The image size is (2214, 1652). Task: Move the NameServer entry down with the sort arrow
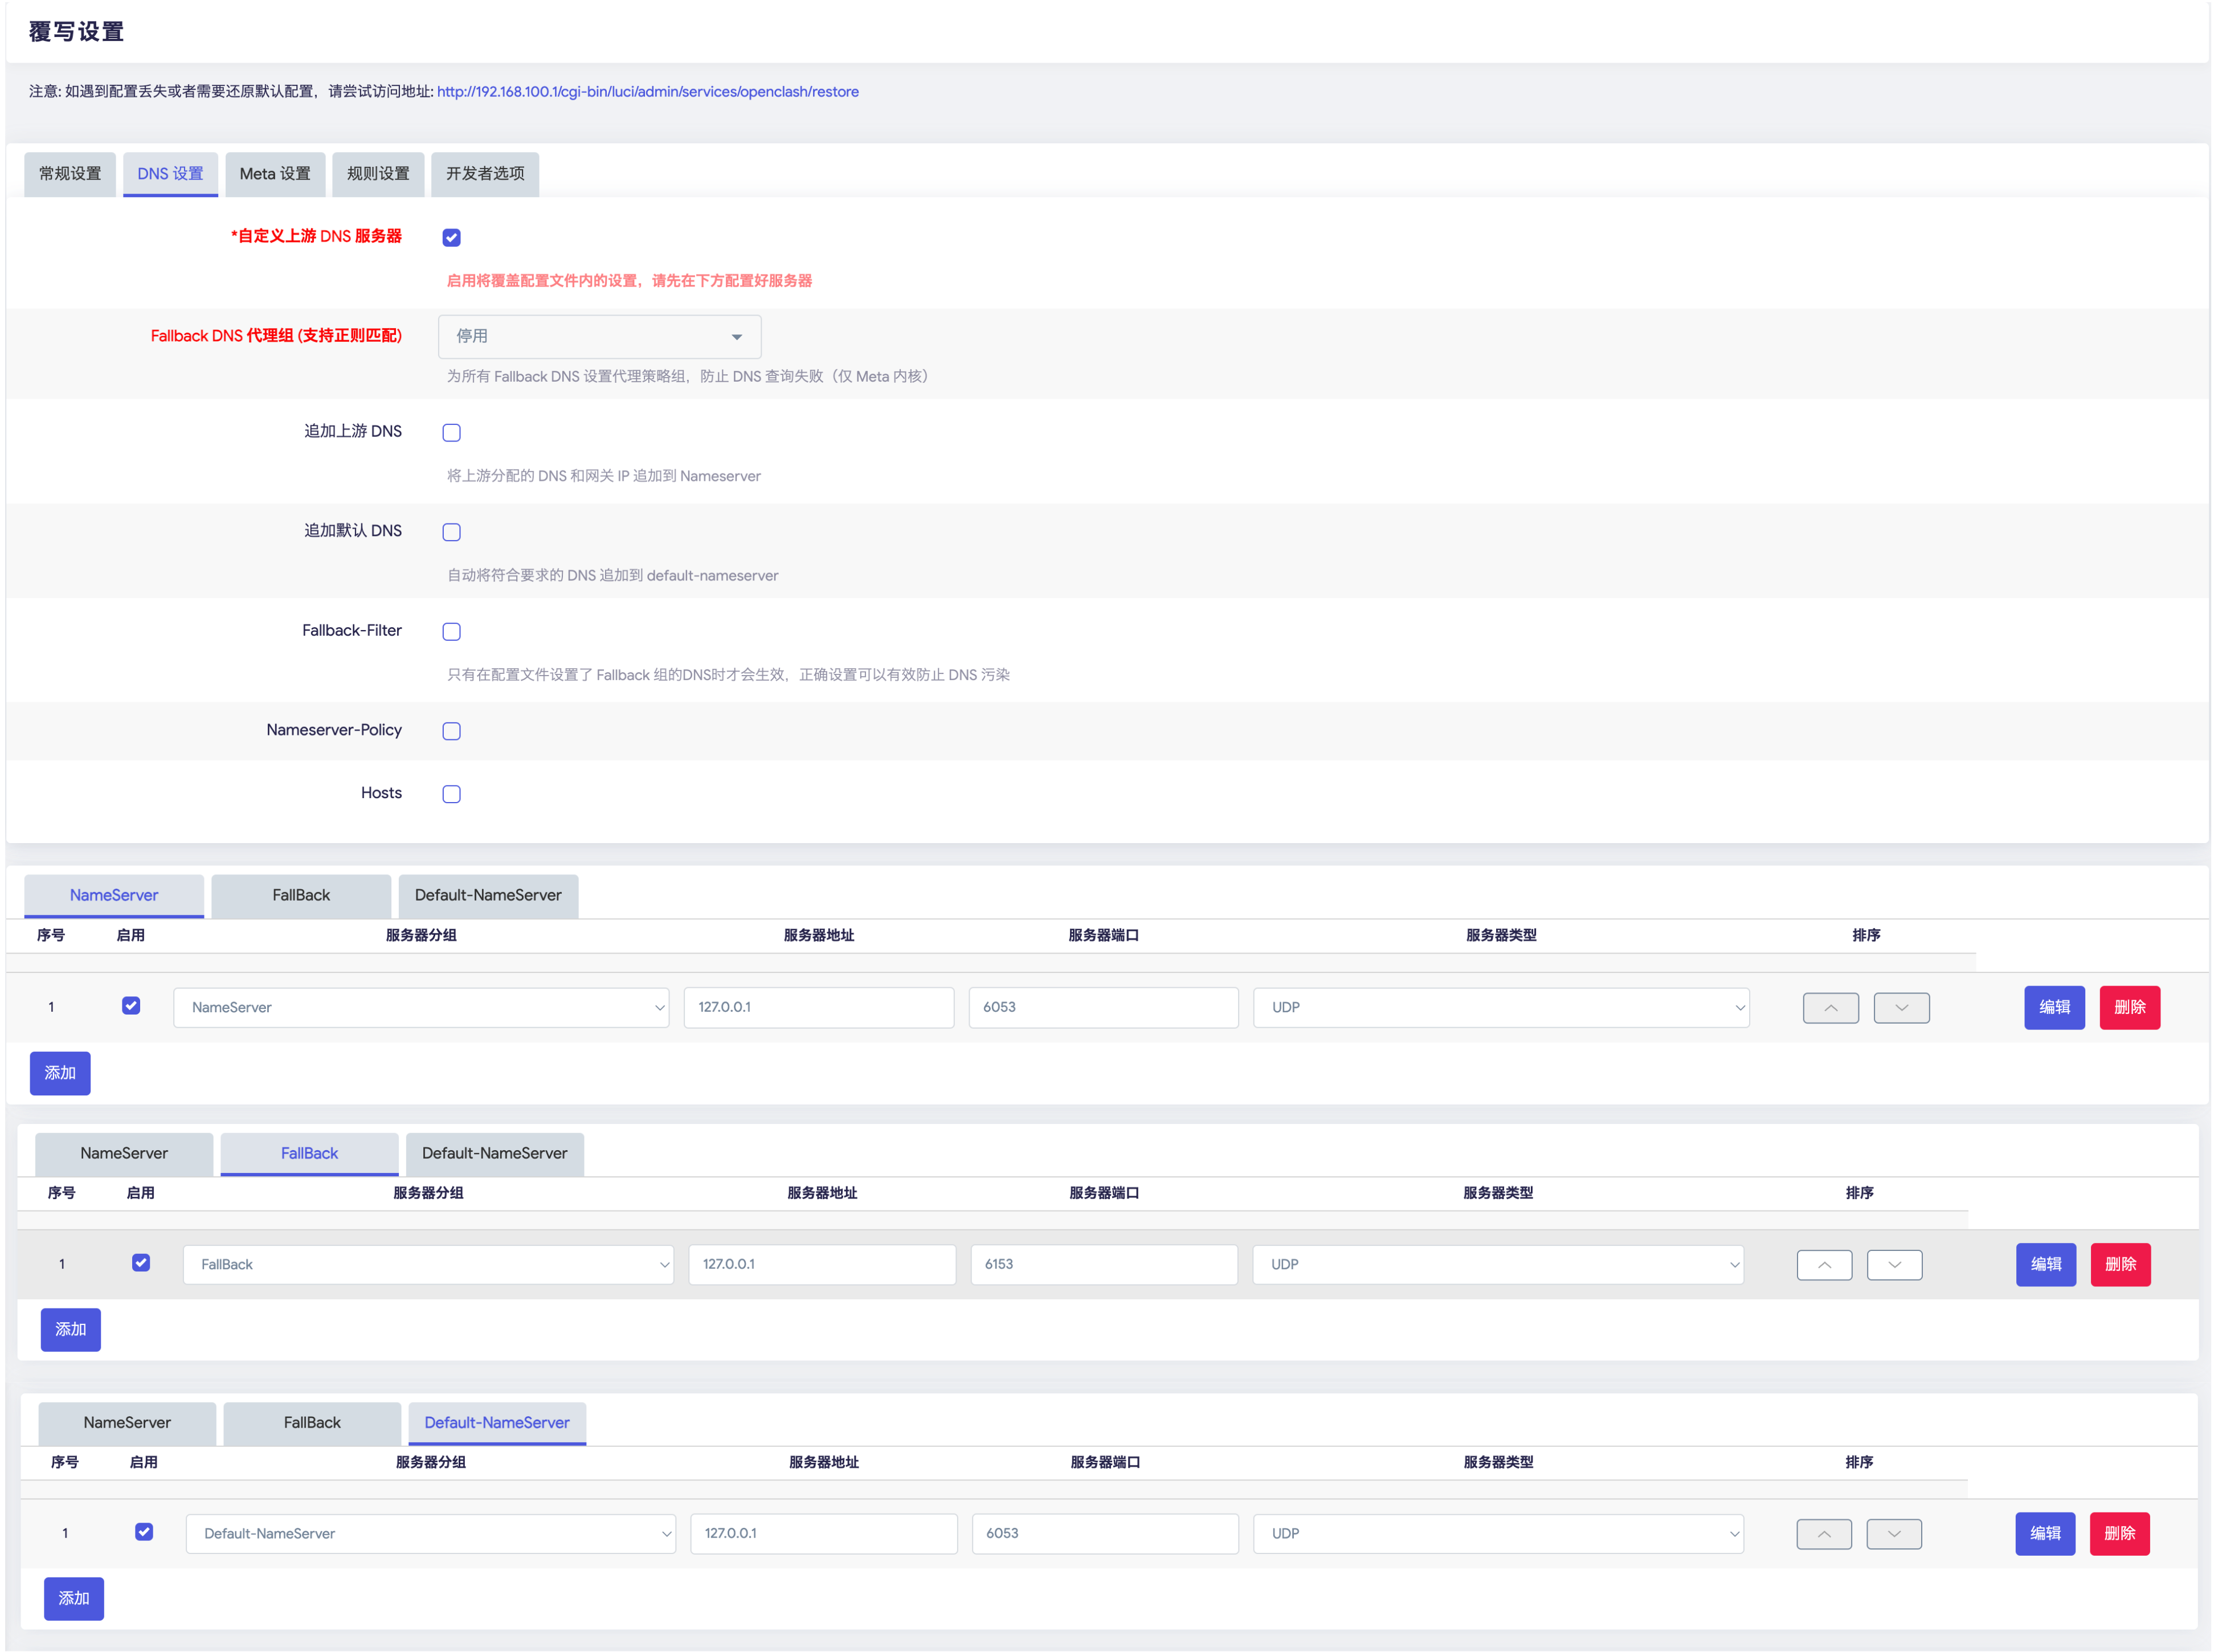pyautogui.click(x=1901, y=1007)
